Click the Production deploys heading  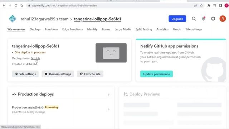click(36, 94)
